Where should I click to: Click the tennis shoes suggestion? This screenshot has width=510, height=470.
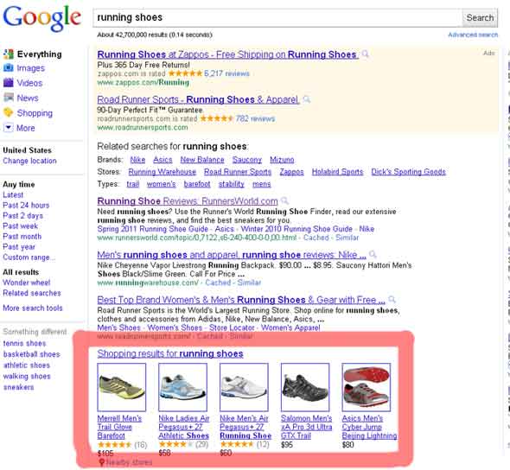[x=24, y=343]
